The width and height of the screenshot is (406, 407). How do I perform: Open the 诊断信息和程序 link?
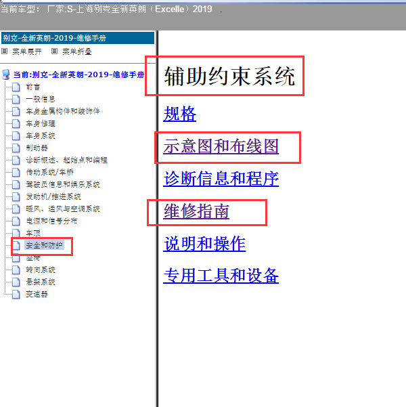click(x=221, y=179)
